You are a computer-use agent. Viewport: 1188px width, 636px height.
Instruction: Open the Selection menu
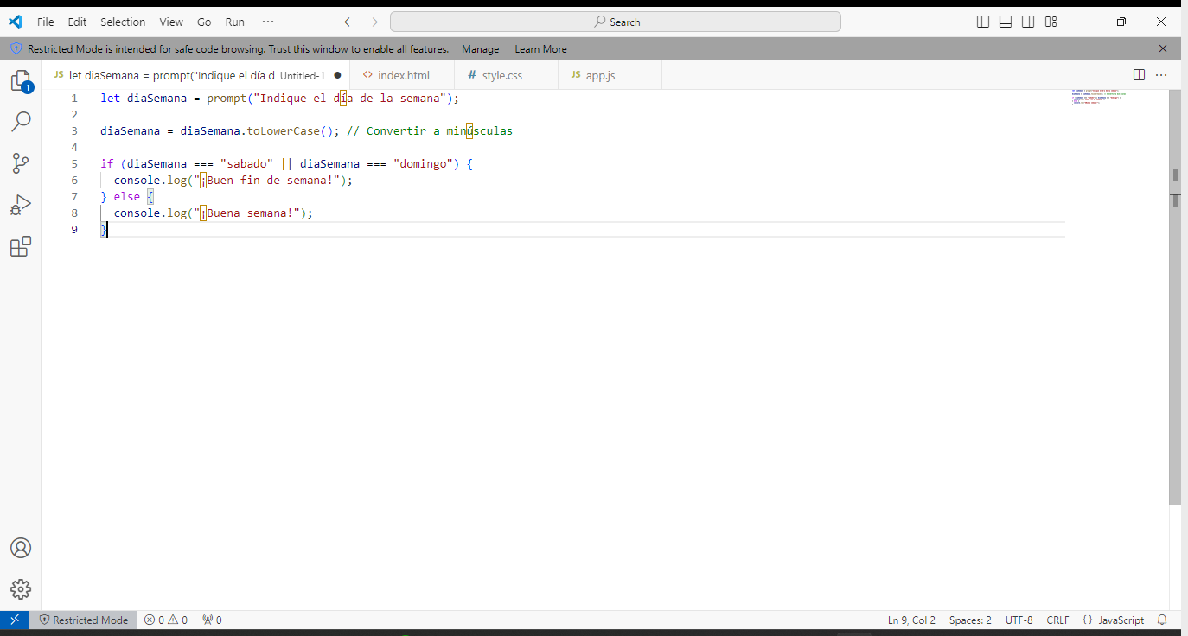click(x=123, y=22)
